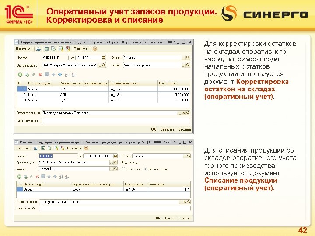315x236 pixels.
Task: Open Смена selection ellipsis, Списание window
Action: click(x=185, y=156)
